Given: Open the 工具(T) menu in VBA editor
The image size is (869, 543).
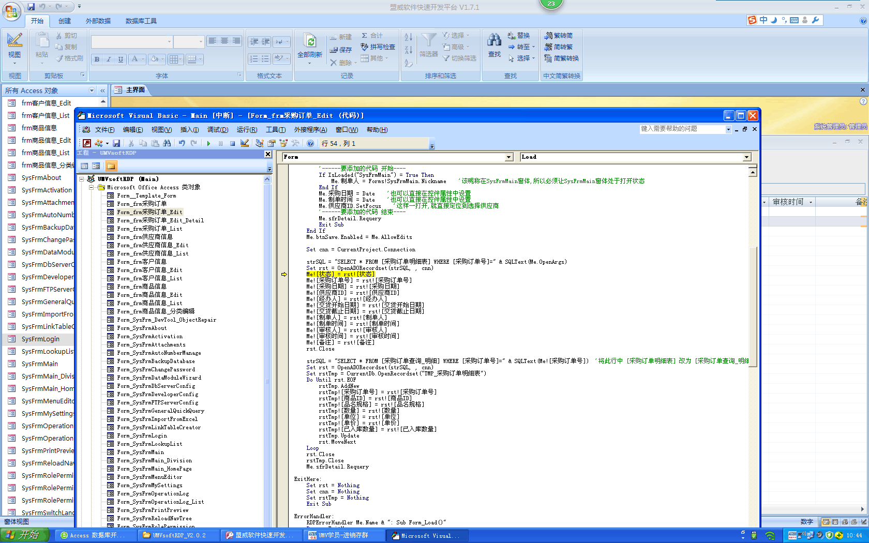Looking at the screenshot, I should 276,130.
